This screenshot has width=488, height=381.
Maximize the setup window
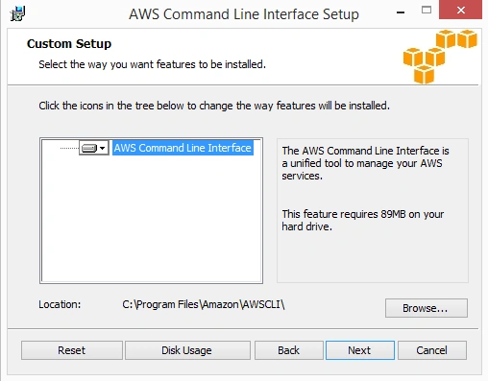coord(427,10)
